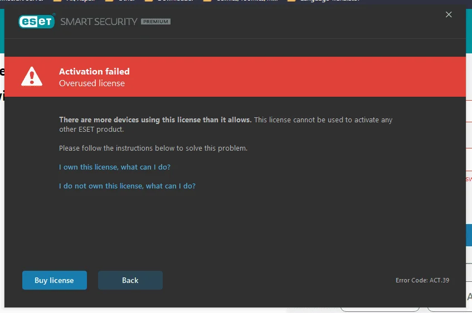
Task: Click the PREMIUM badge label
Action: tap(155, 22)
